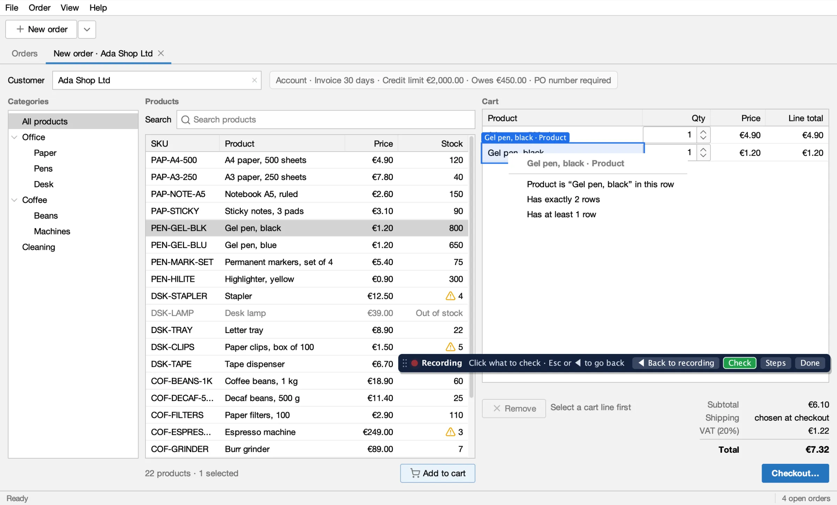The image size is (837, 505).
Task: Click the drag handle of the Recording bar
Action: (x=405, y=363)
